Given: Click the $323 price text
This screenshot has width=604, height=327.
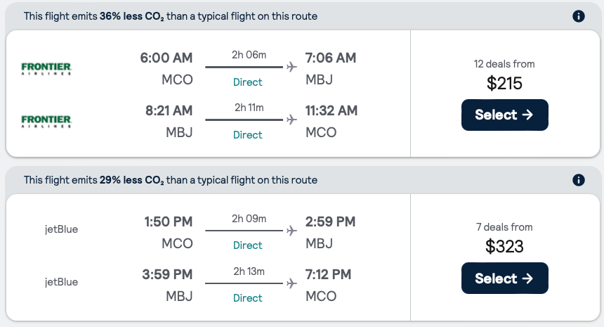Looking at the screenshot, I should pyautogui.click(x=504, y=247).
